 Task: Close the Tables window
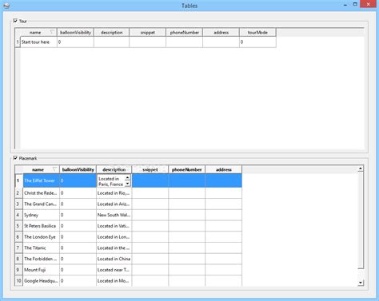[x=369, y=4]
